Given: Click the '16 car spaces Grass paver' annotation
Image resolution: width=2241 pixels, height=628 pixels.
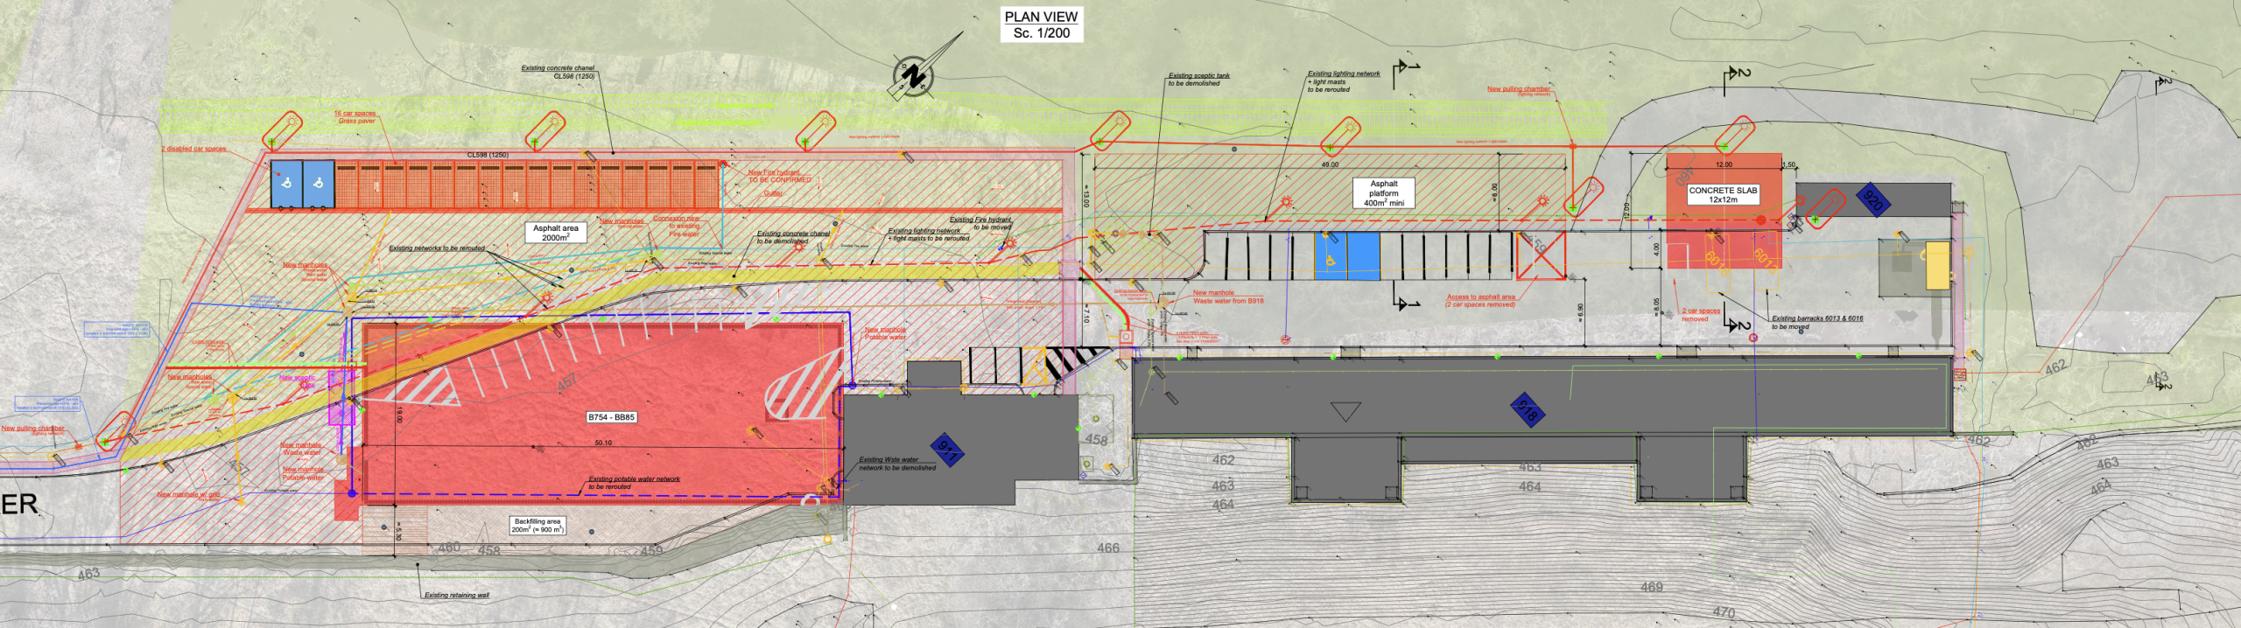Looking at the screenshot, I should click(355, 117).
